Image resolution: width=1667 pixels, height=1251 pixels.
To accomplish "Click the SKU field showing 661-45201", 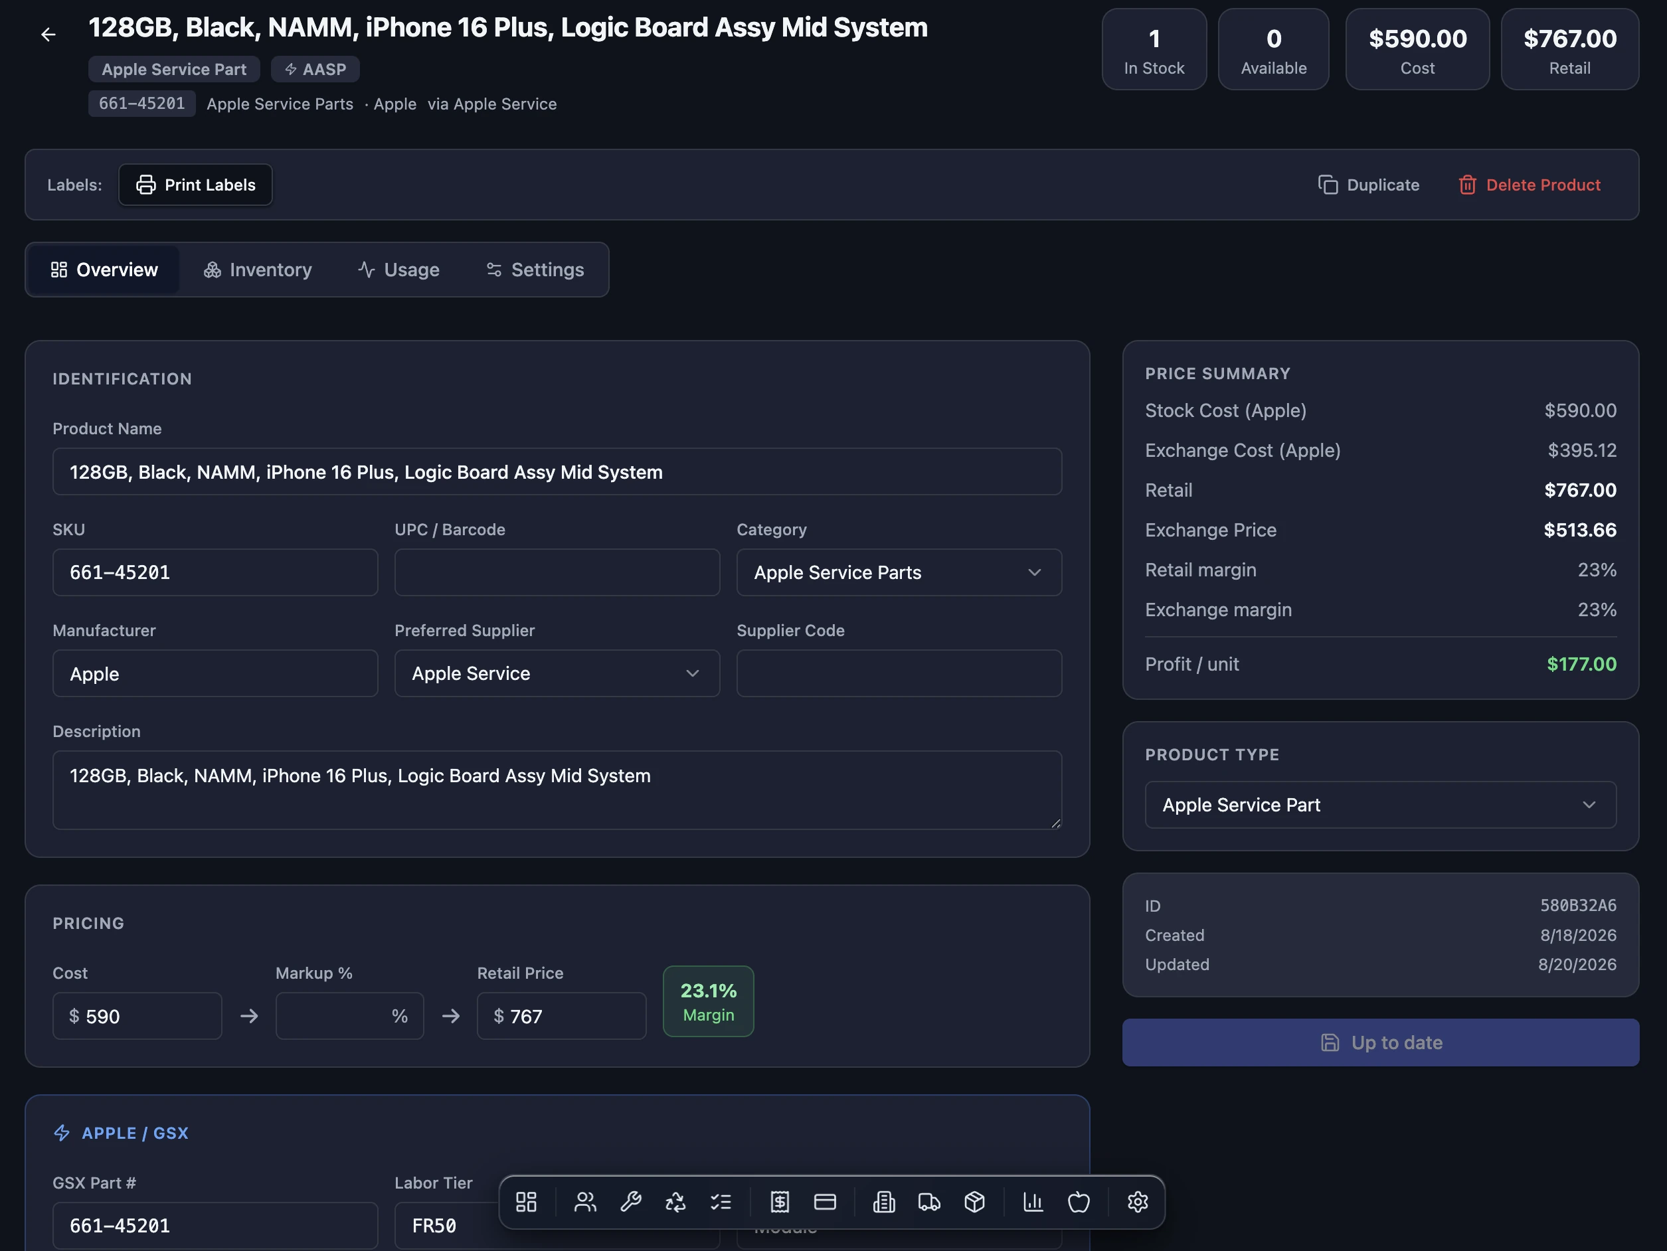I will (215, 573).
